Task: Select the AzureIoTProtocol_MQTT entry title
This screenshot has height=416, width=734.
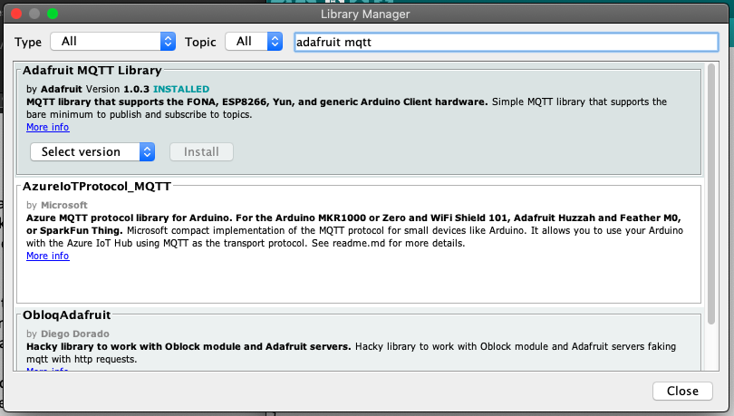Action: [97, 186]
